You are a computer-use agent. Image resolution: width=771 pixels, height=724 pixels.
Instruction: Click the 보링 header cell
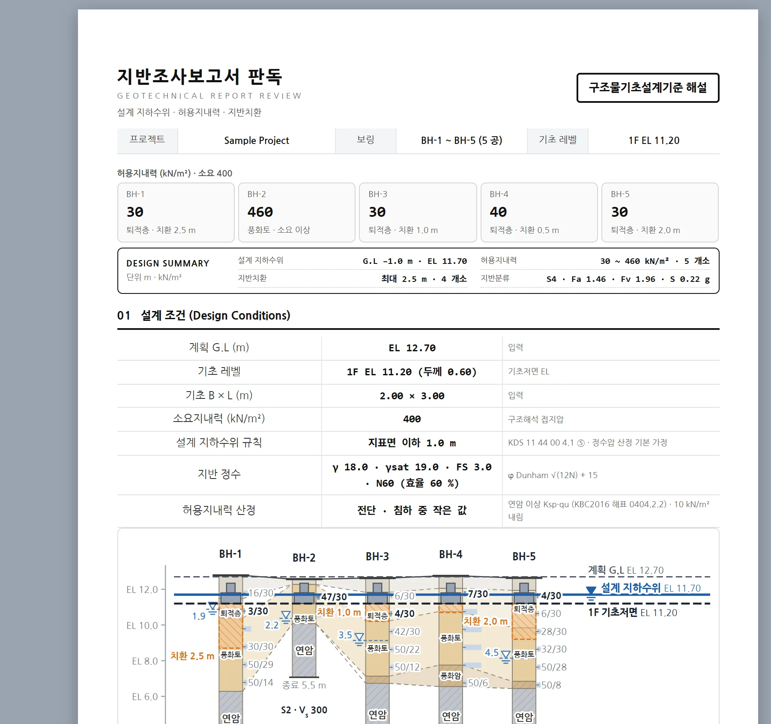(x=366, y=141)
